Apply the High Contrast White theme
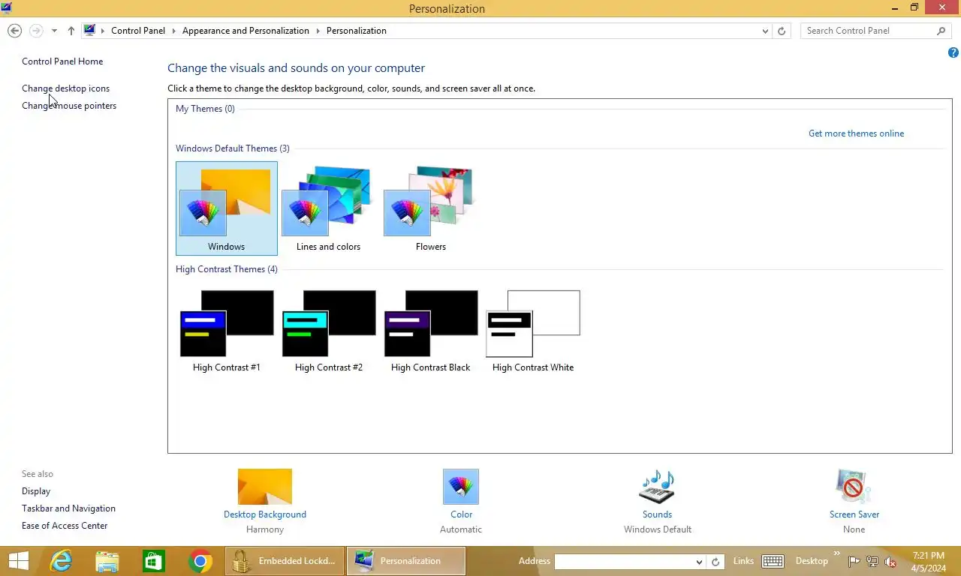 pos(533,331)
